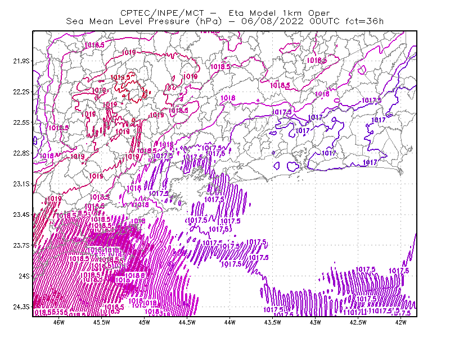450x347 pixels.
Task: Click the longitude axis label '46W'
Action: coord(59,322)
